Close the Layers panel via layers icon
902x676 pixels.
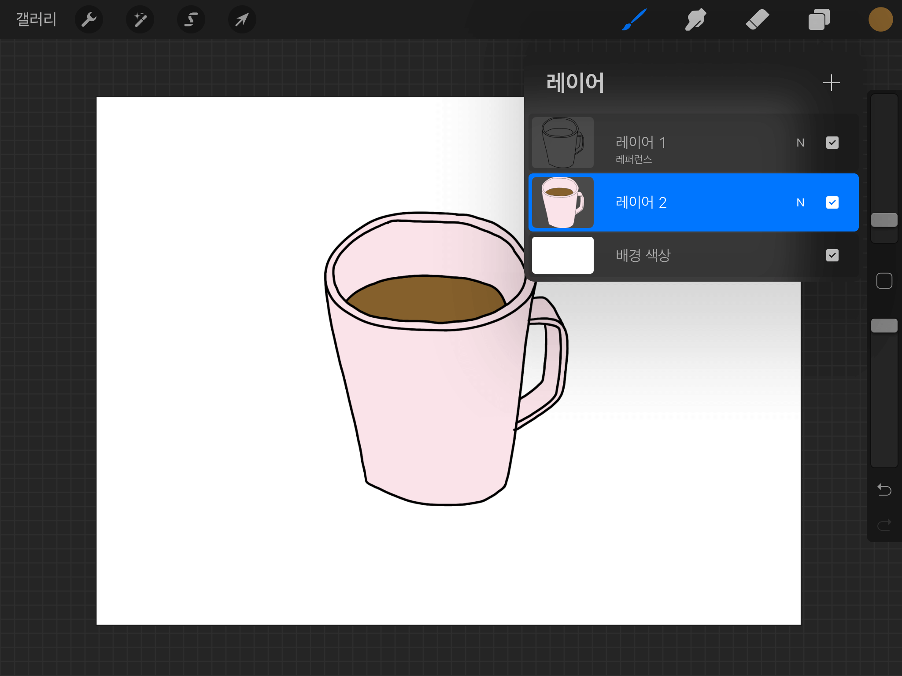pos(819,19)
